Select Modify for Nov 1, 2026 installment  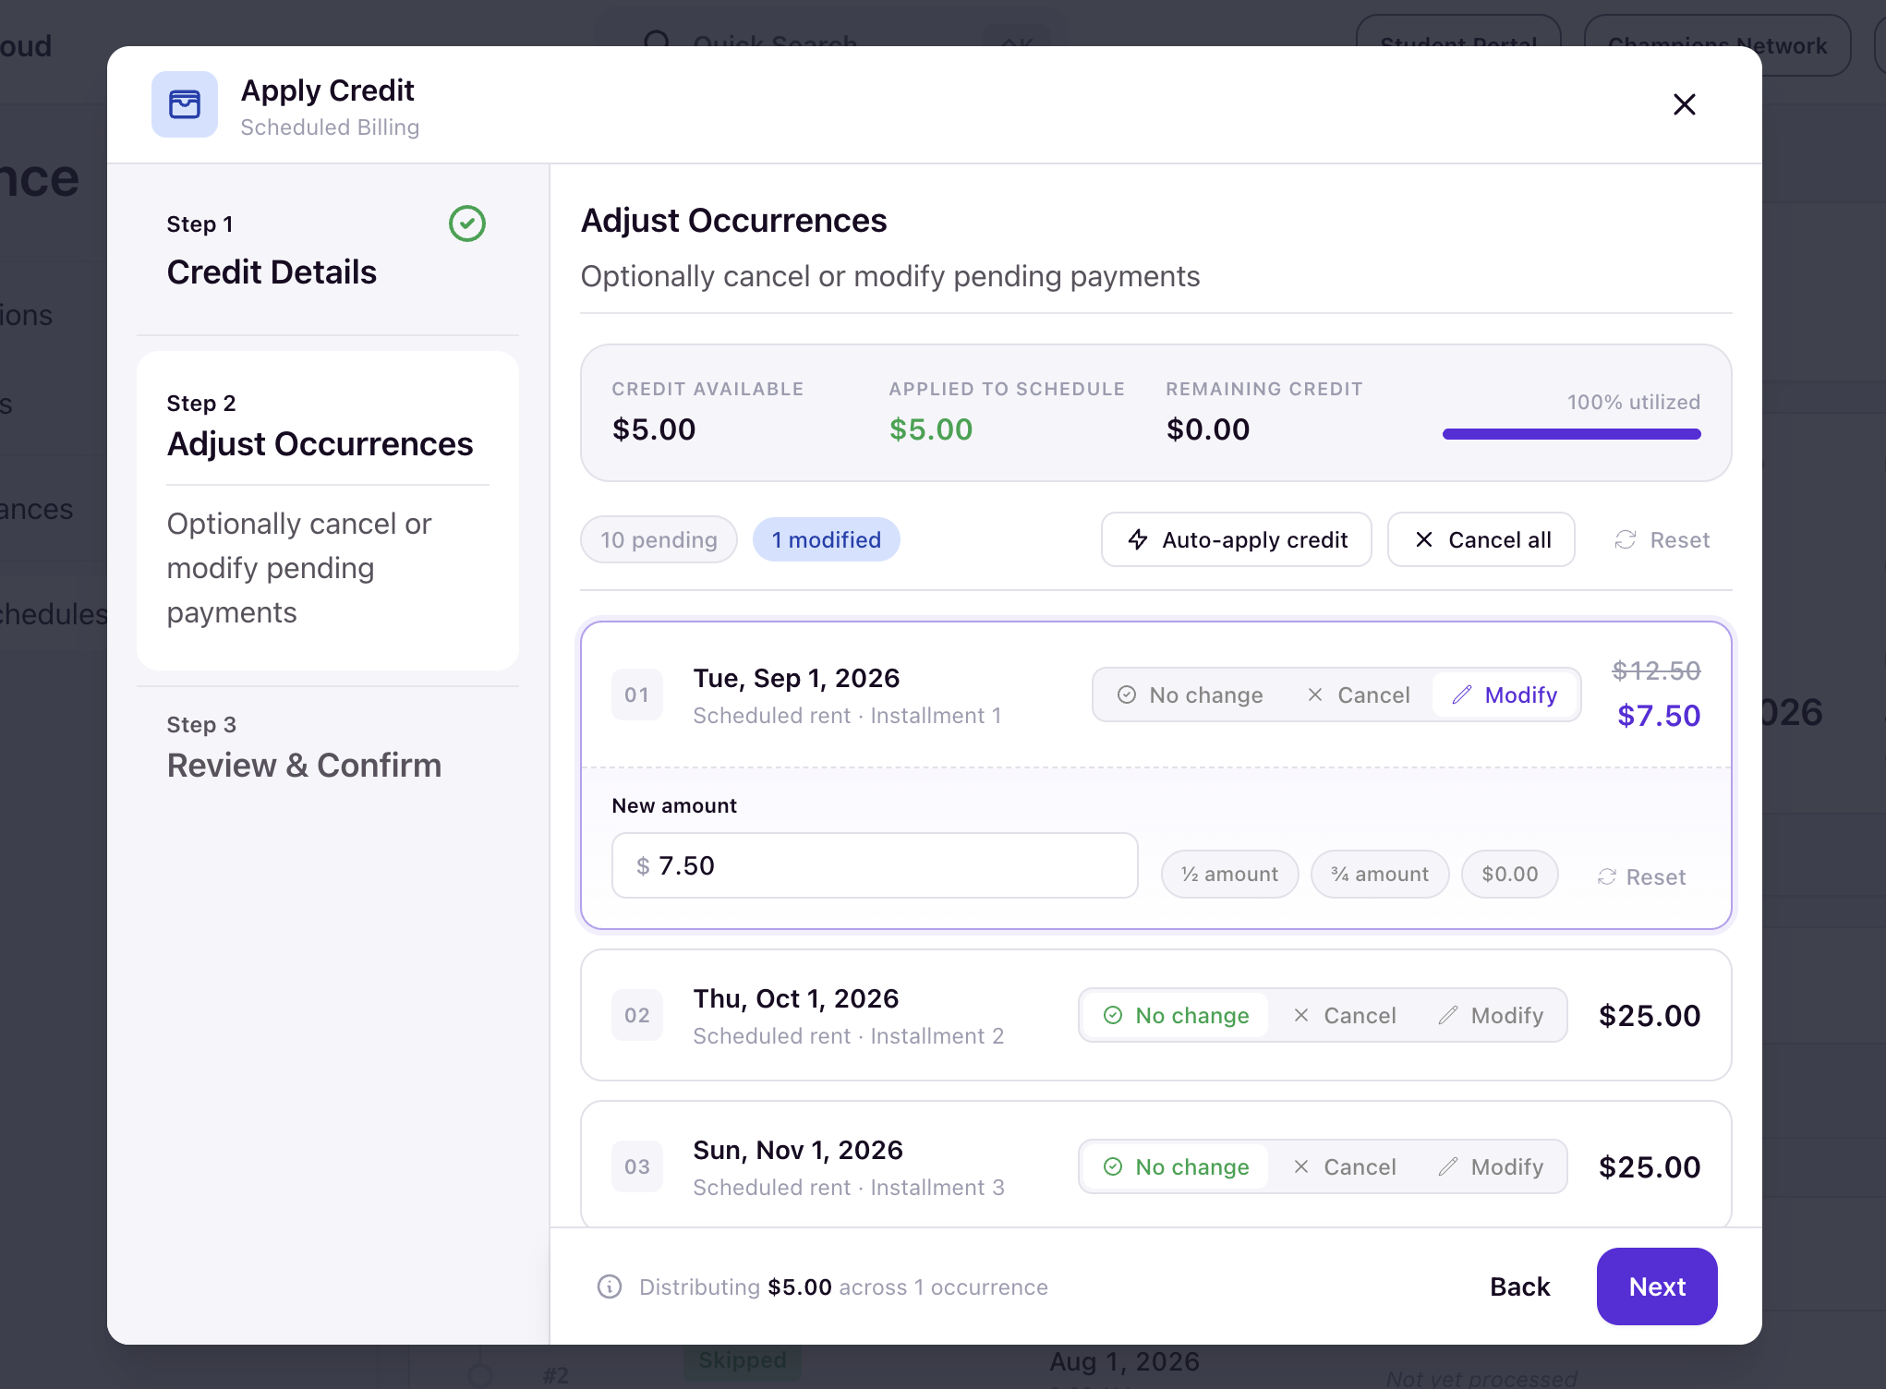click(x=1491, y=1166)
